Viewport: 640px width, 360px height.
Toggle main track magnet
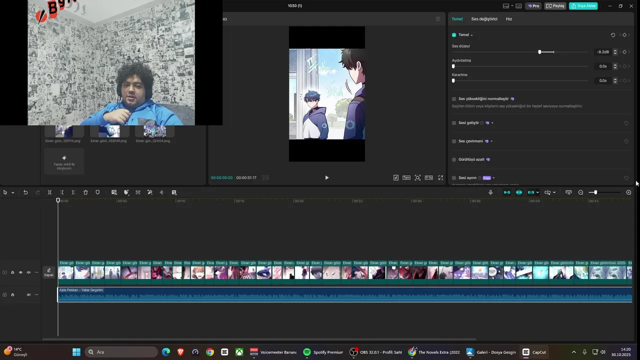(507, 192)
